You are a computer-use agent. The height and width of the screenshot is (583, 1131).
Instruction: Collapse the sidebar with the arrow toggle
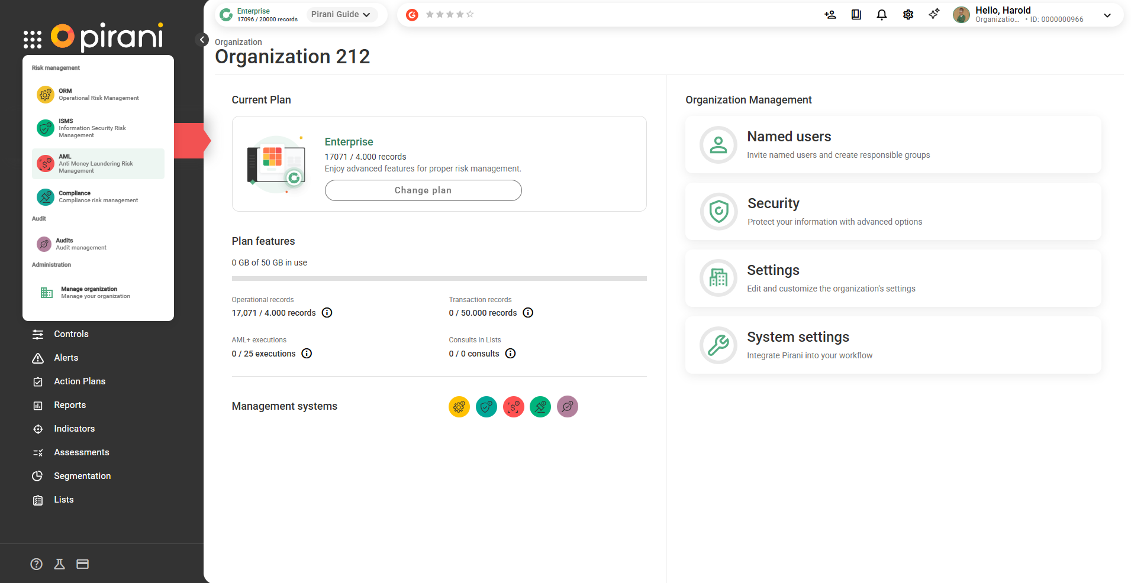tap(202, 40)
